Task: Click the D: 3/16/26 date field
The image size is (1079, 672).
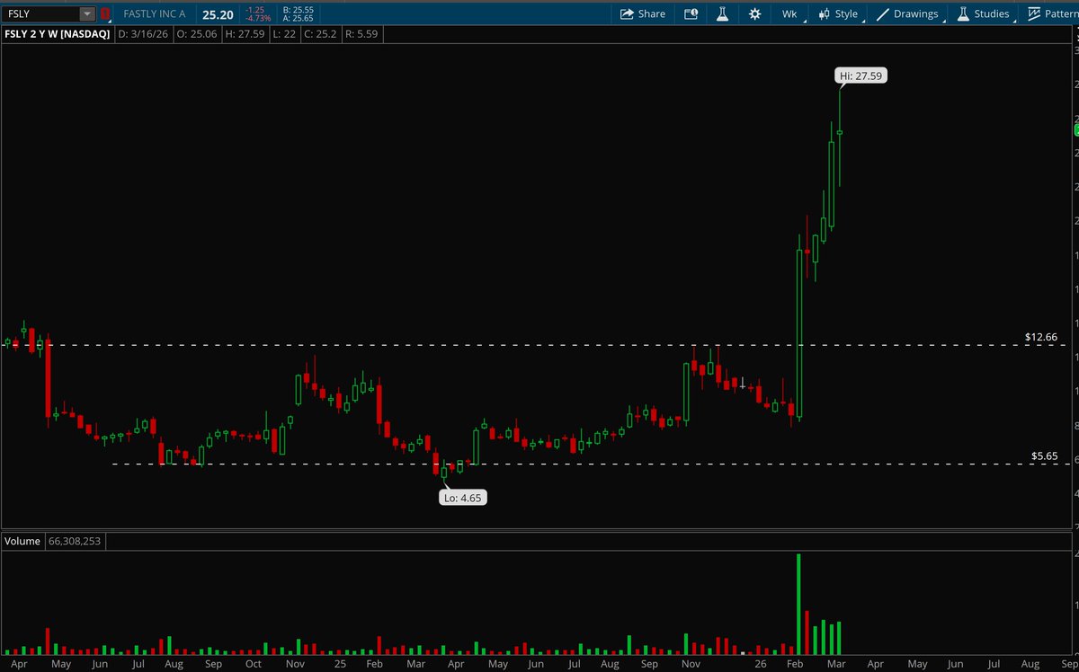Action: pos(145,34)
